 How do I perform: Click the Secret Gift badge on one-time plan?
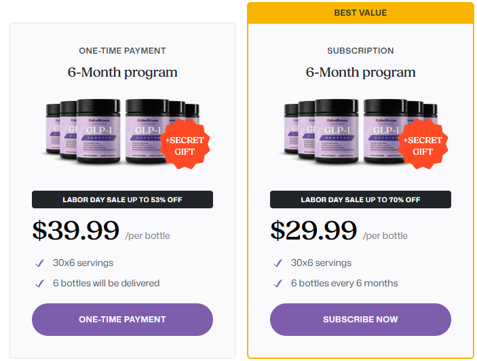click(185, 146)
